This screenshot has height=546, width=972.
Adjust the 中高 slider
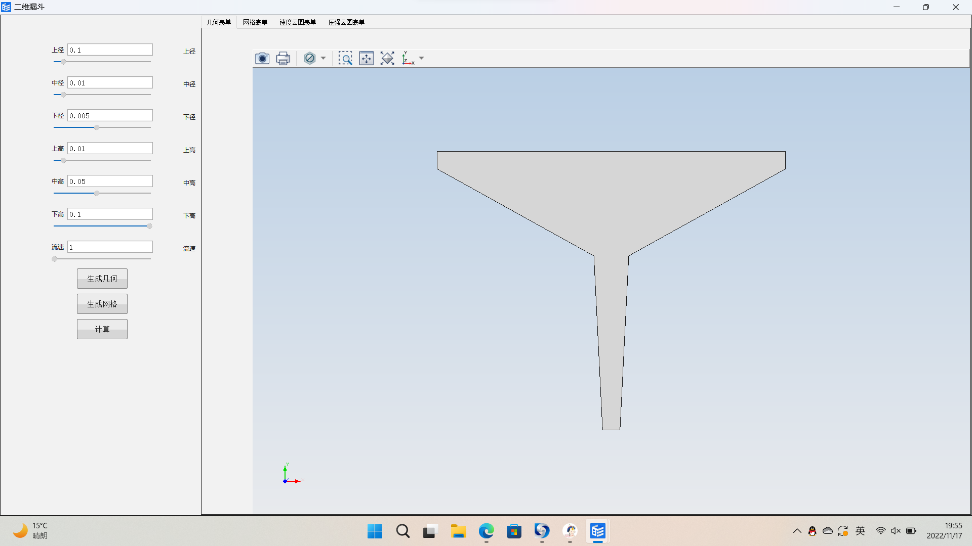[97, 193]
